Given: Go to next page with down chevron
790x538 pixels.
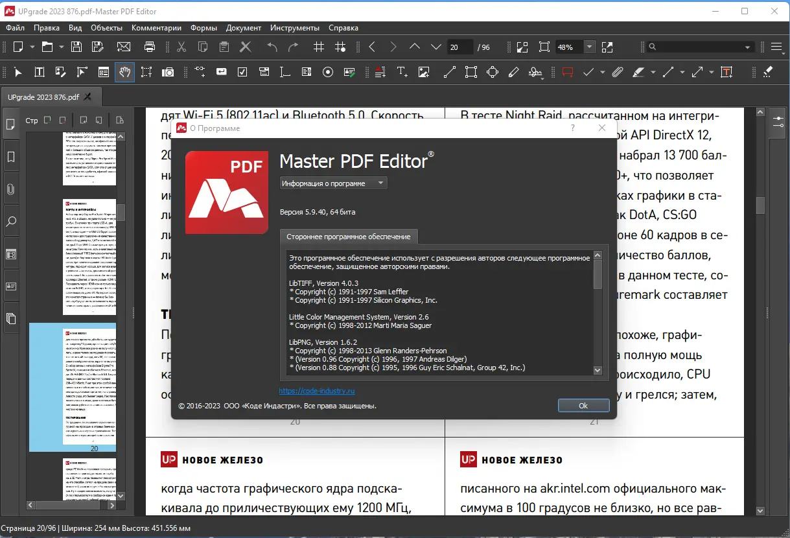Looking at the screenshot, I should [436, 47].
